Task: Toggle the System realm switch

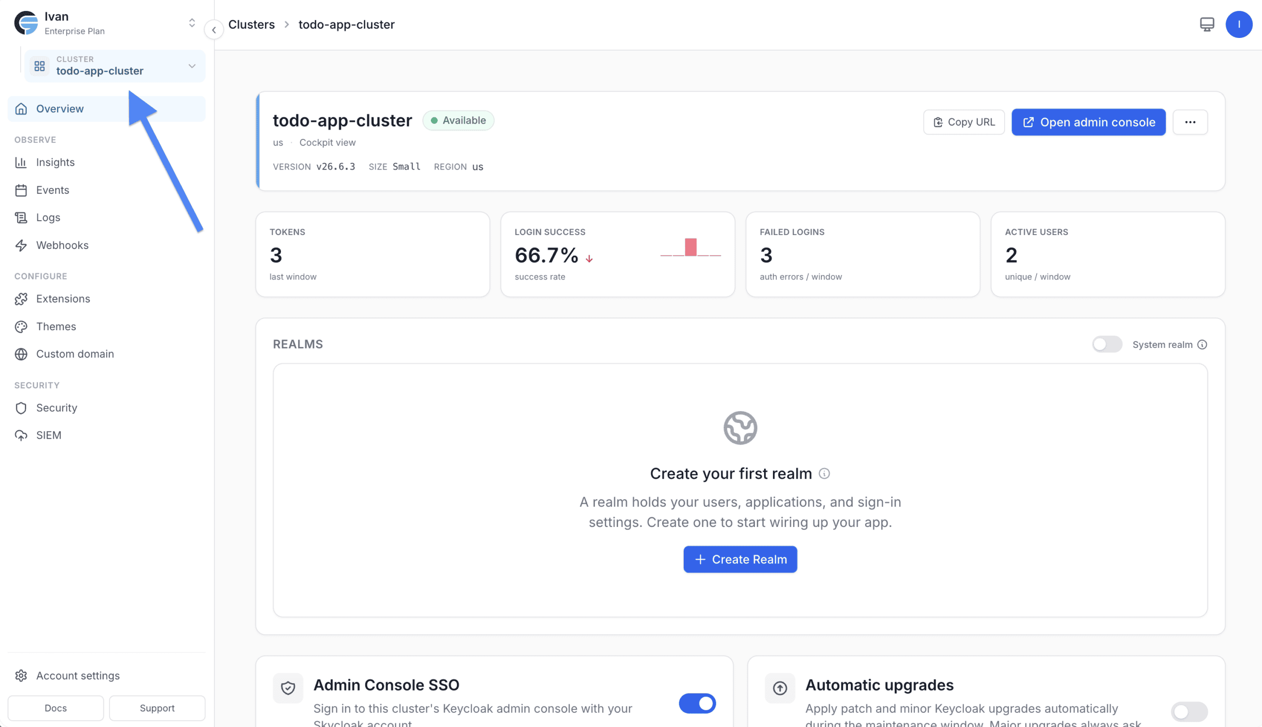Action: click(1107, 344)
